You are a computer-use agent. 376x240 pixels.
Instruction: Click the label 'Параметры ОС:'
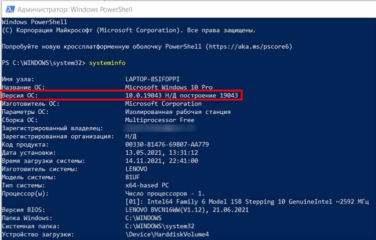(25, 112)
